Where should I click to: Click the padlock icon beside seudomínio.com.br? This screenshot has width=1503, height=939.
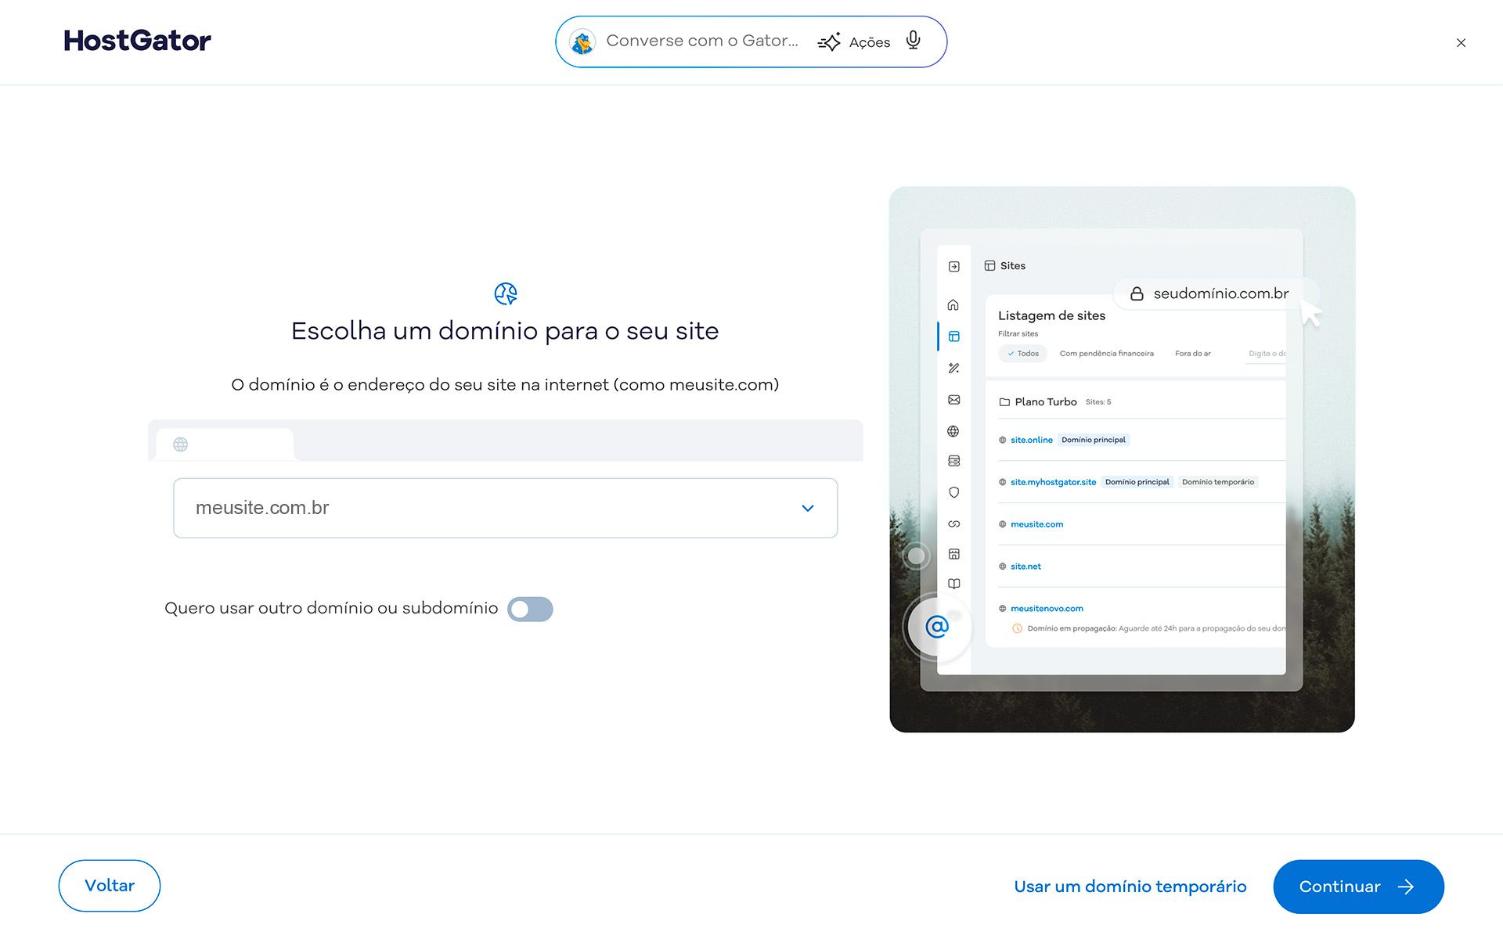1137,293
